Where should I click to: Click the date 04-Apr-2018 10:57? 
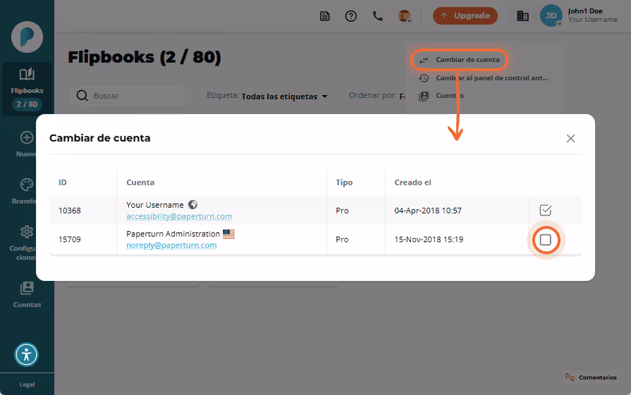point(428,211)
